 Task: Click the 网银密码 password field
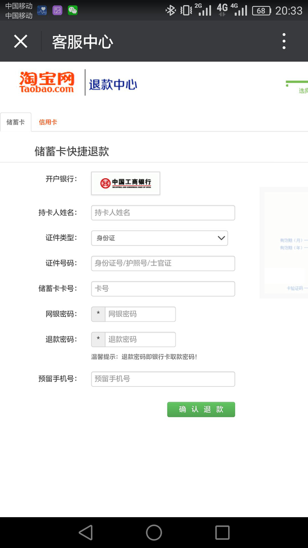[140, 314]
